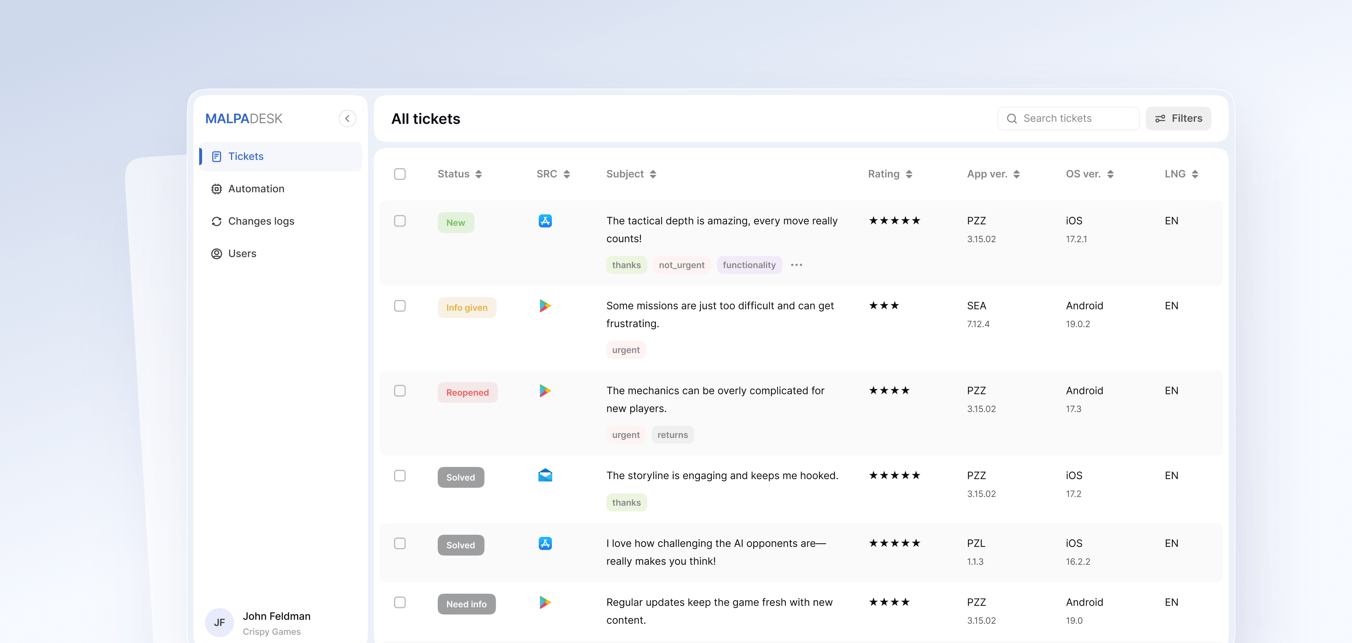Click the Automation chip icon in the sidebar
This screenshot has height=643, width=1352.
[216, 189]
